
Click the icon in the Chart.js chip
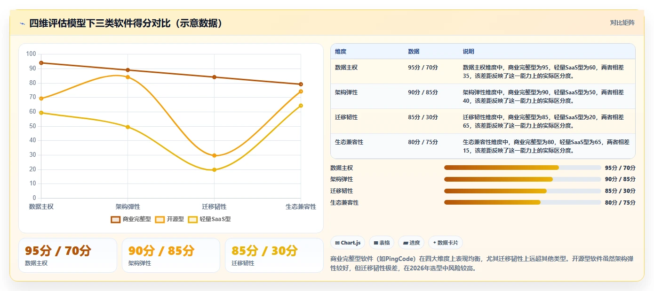(x=337, y=243)
